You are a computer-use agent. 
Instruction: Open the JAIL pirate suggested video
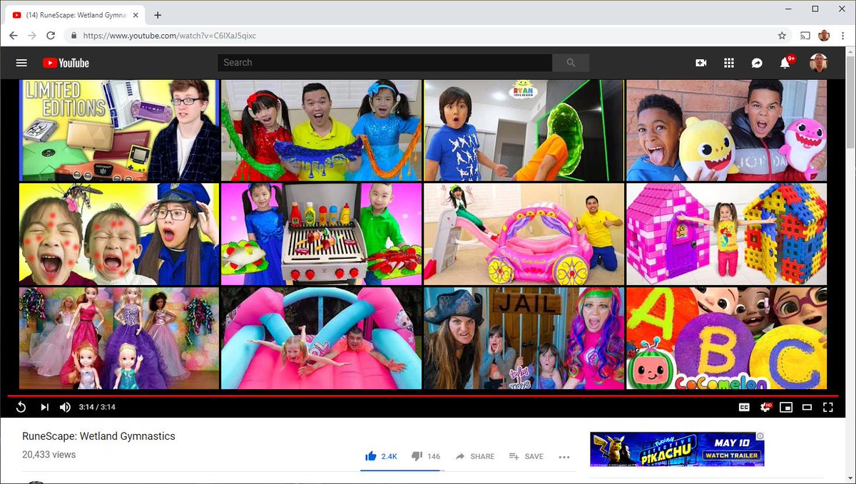point(524,338)
